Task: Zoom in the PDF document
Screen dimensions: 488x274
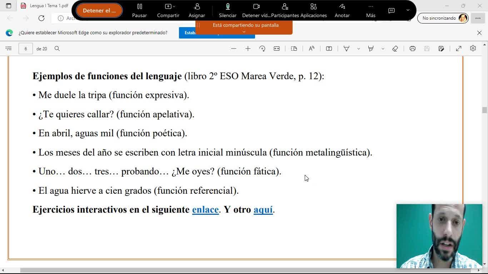Action: click(x=248, y=49)
